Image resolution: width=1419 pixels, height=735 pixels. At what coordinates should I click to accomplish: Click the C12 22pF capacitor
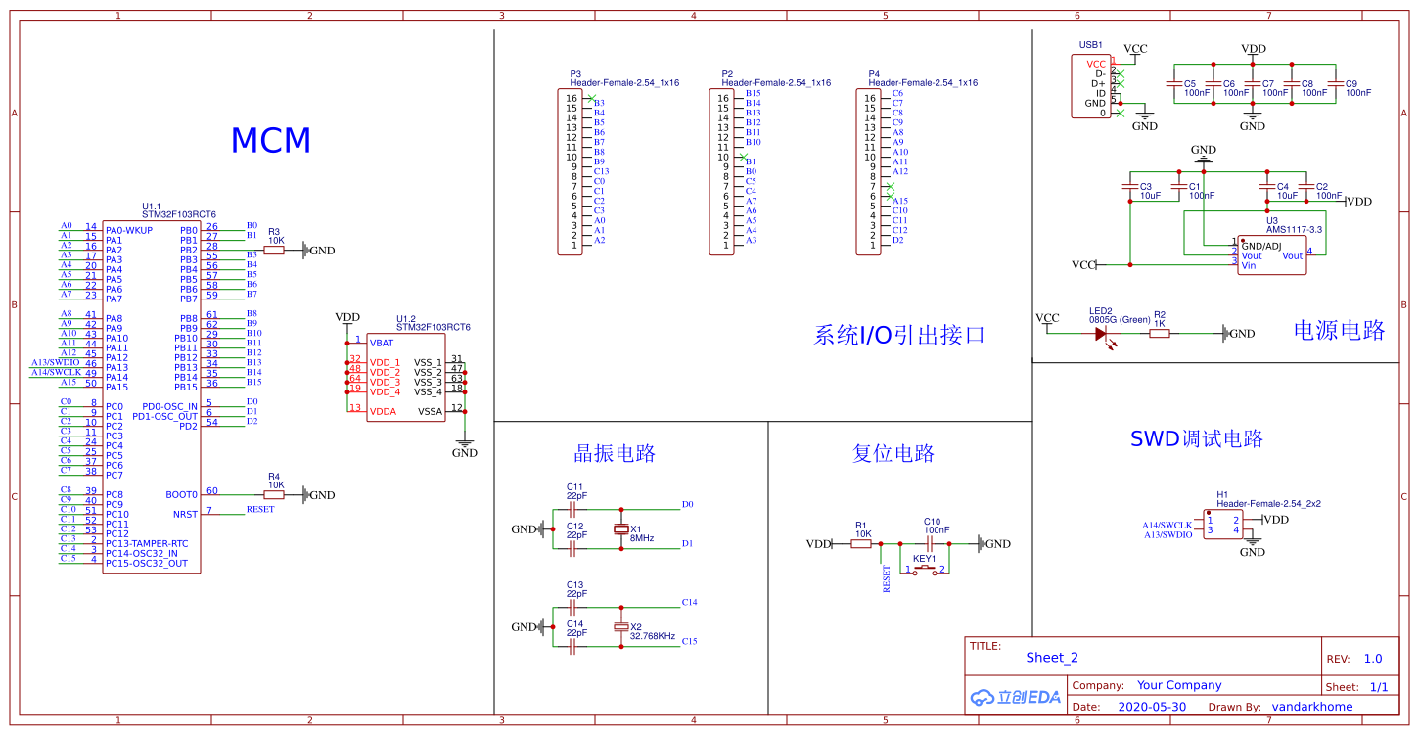(x=572, y=549)
